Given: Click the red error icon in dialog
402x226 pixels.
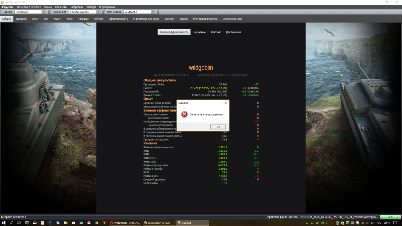Looking at the screenshot, I should (184, 114).
